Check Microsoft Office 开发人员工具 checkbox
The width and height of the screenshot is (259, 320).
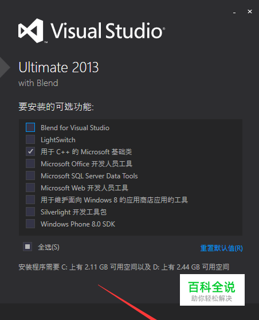pos(30,163)
